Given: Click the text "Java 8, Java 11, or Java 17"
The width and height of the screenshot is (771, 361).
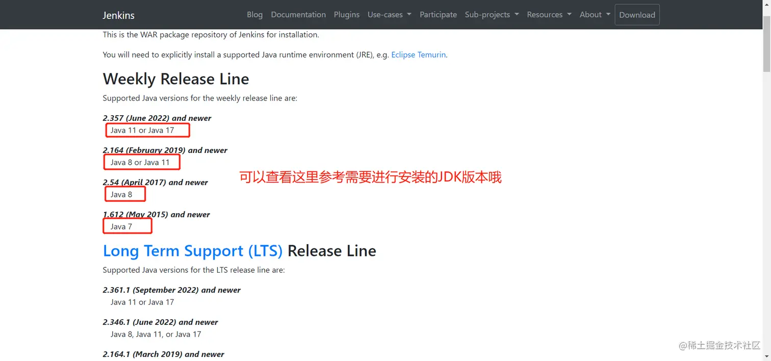Looking at the screenshot, I should [156, 334].
